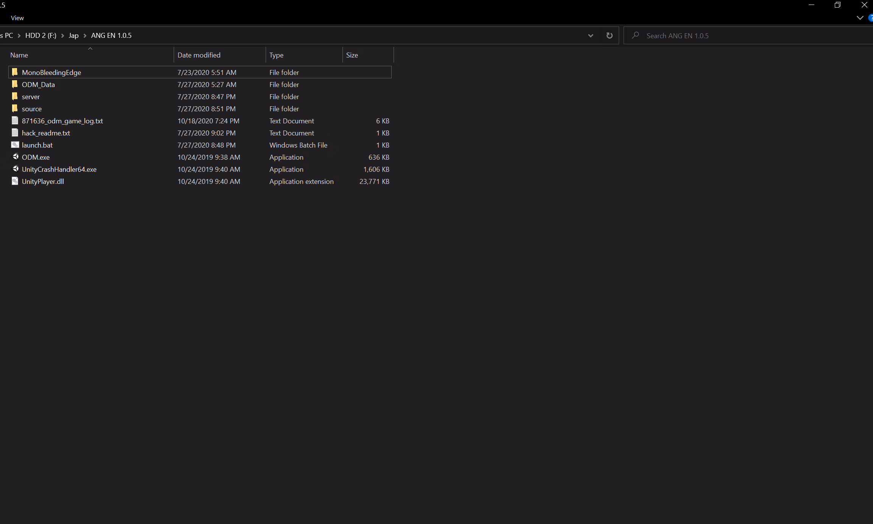
Task: Select the ODM_Data folder icon
Action: 15,84
